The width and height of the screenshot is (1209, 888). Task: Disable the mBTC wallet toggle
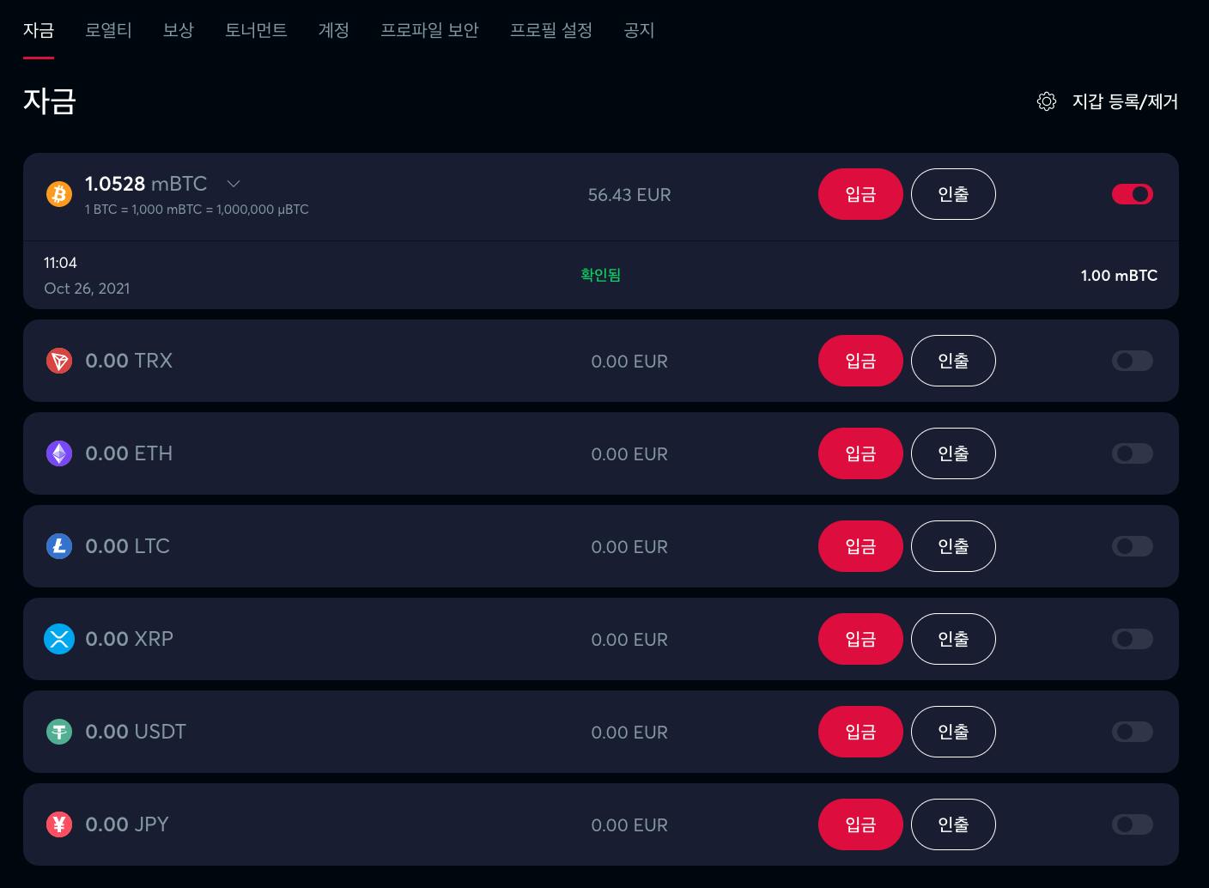pos(1132,194)
